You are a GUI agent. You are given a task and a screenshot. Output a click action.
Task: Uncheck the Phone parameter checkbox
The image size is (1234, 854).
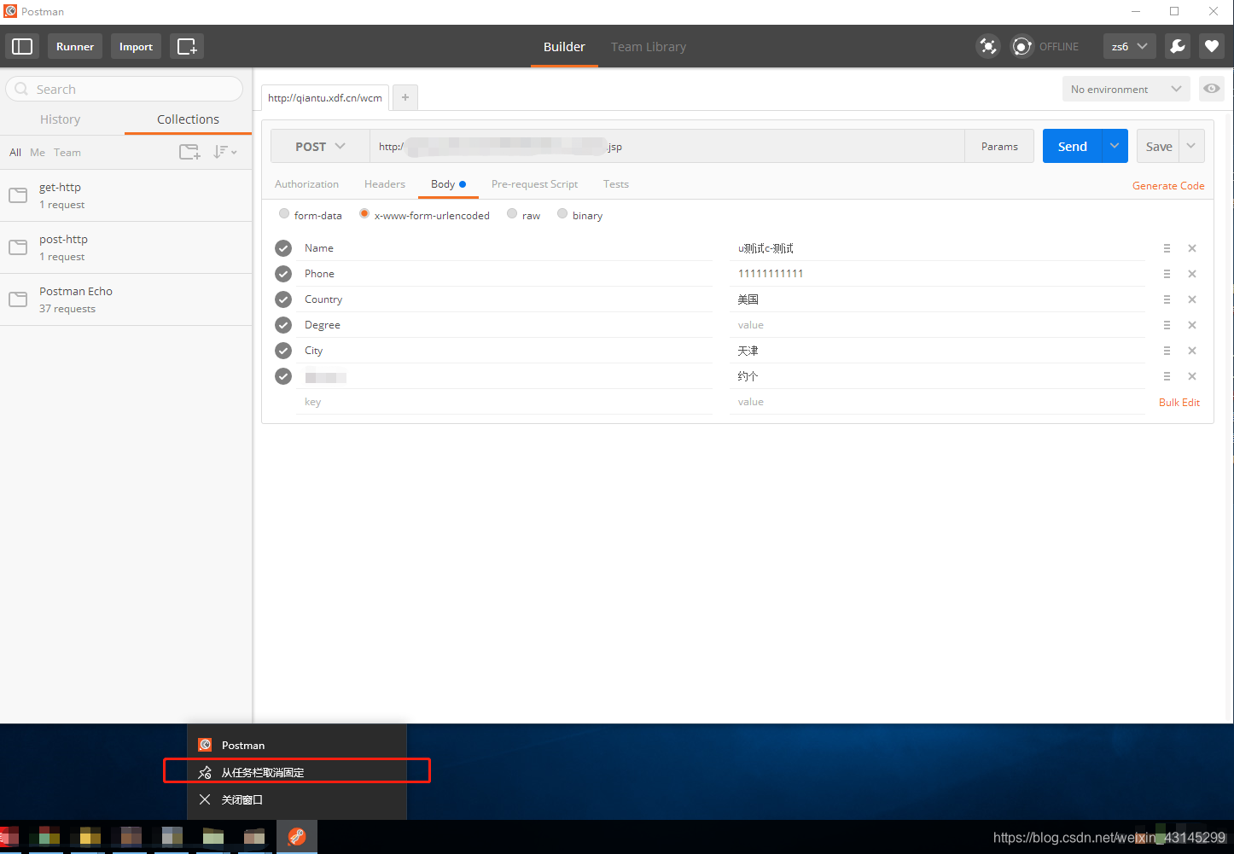pyautogui.click(x=283, y=274)
